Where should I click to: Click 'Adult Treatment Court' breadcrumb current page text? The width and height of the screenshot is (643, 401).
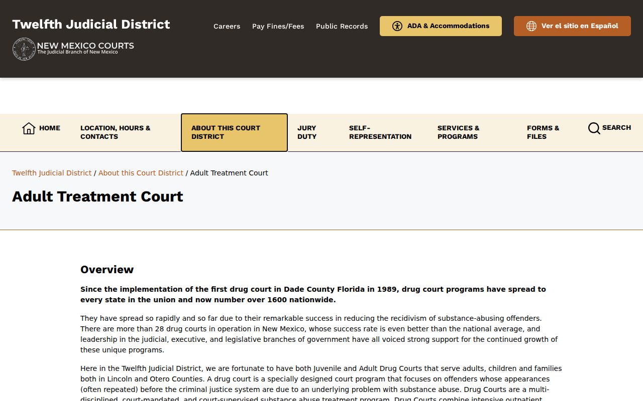tap(229, 173)
